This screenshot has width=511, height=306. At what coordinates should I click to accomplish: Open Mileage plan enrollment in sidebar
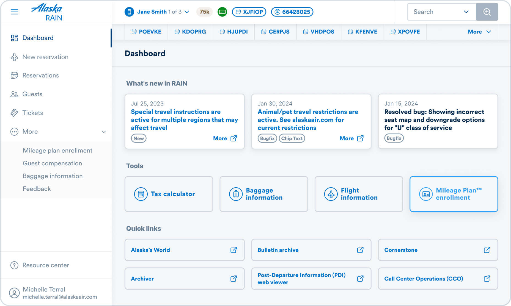pyautogui.click(x=57, y=151)
